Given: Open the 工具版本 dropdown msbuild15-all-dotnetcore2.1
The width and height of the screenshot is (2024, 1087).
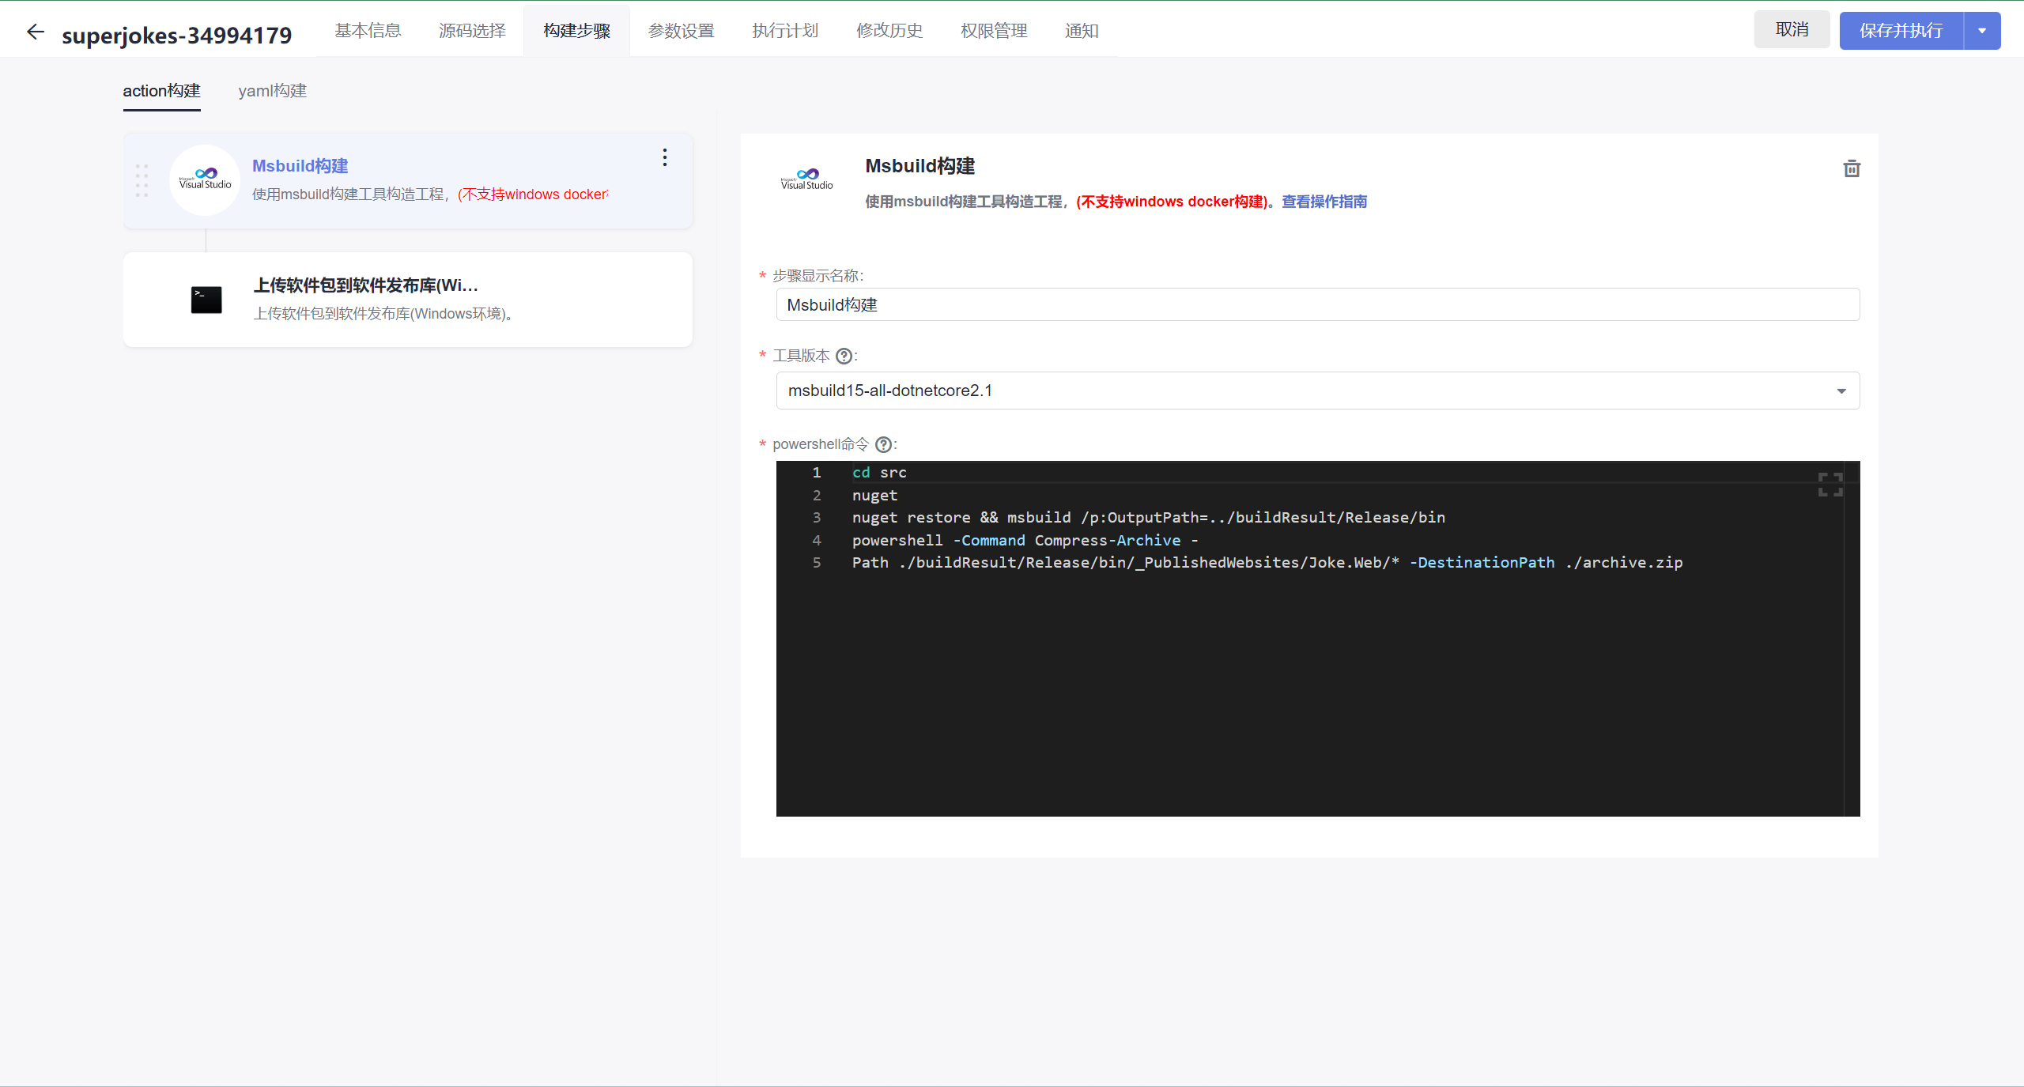Looking at the screenshot, I should 1317,391.
